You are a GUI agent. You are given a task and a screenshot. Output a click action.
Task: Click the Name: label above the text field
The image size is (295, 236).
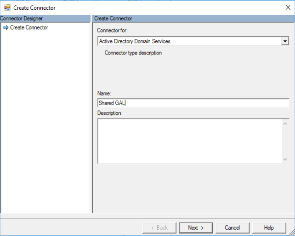click(105, 93)
